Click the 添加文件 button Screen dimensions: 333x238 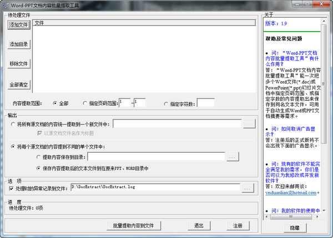pos(19,25)
